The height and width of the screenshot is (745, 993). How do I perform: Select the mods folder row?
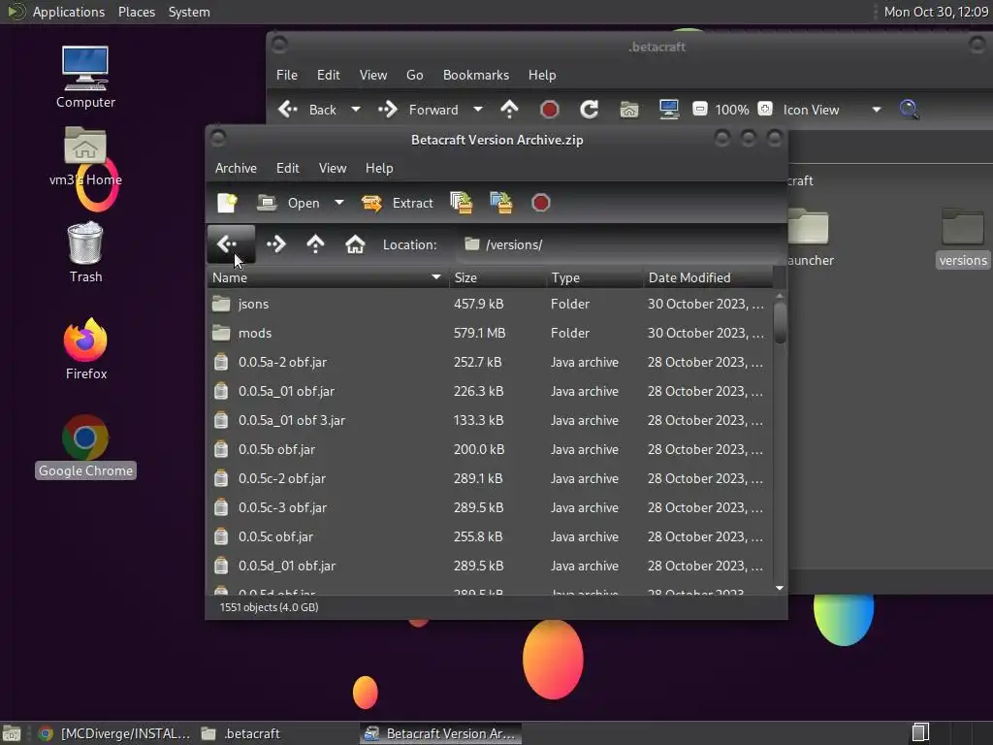490,334
